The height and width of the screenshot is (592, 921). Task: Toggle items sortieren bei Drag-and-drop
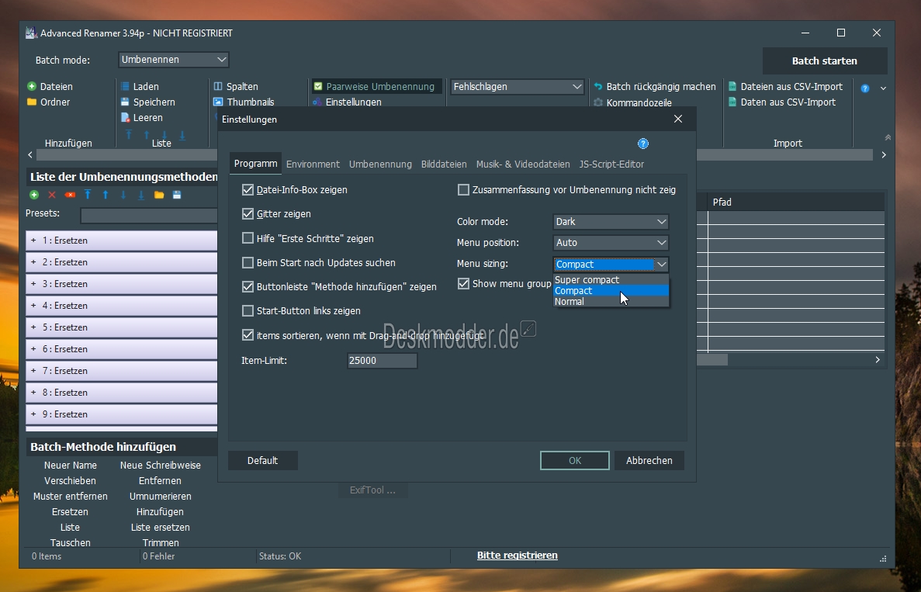click(248, 335)
